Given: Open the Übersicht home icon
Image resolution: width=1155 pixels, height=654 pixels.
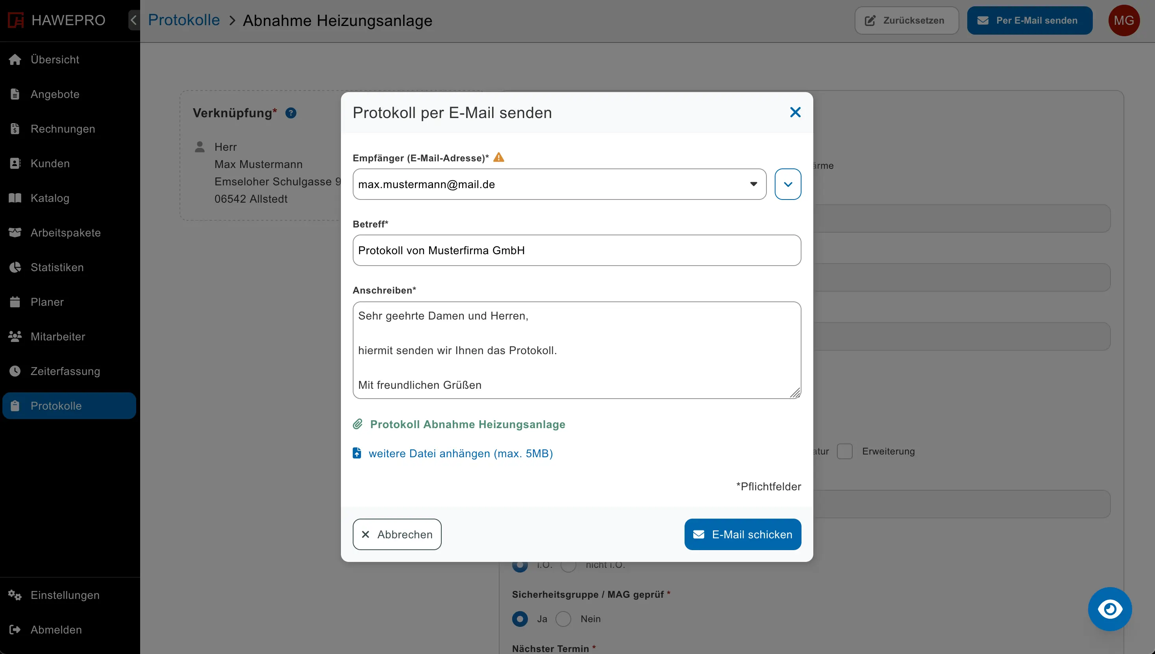Looking at the screenshot, I should coord(15,59).
